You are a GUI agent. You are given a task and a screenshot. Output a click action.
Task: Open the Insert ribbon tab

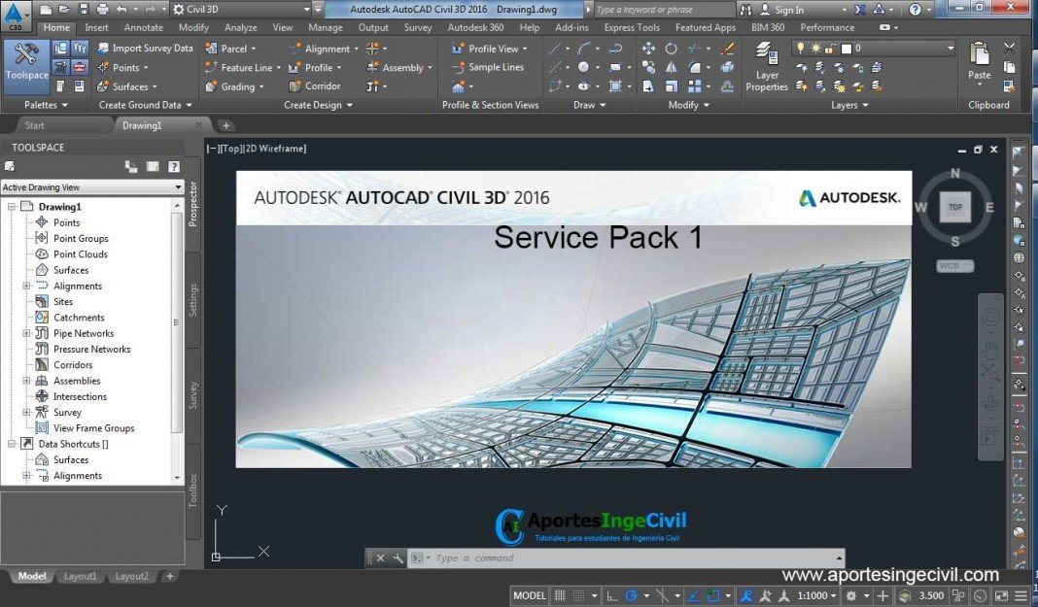pyautogui.click(x=96, y=28)
